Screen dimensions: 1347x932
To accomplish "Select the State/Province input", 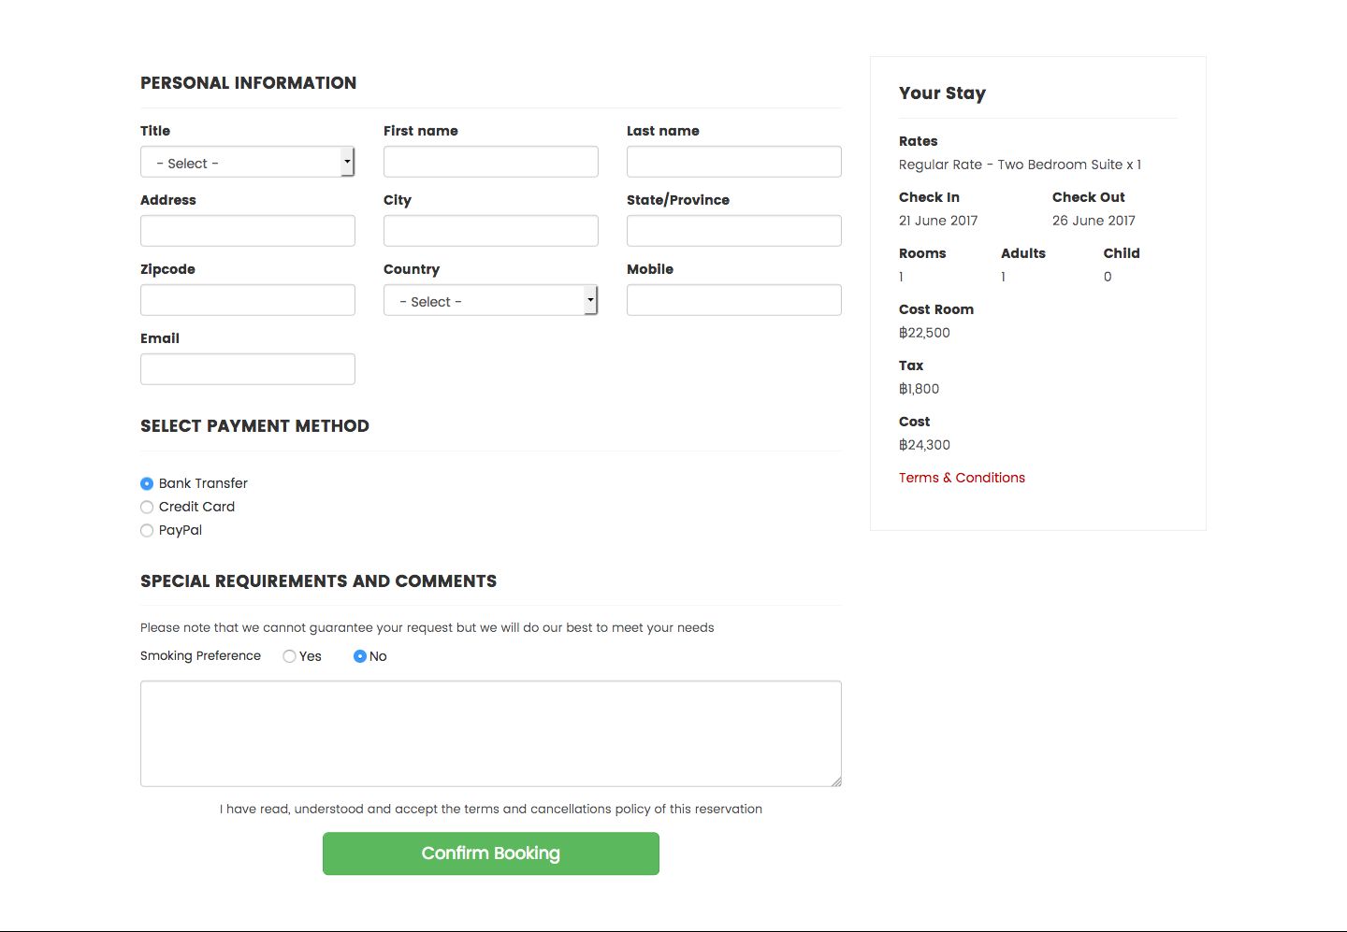I will pos(733,231).
